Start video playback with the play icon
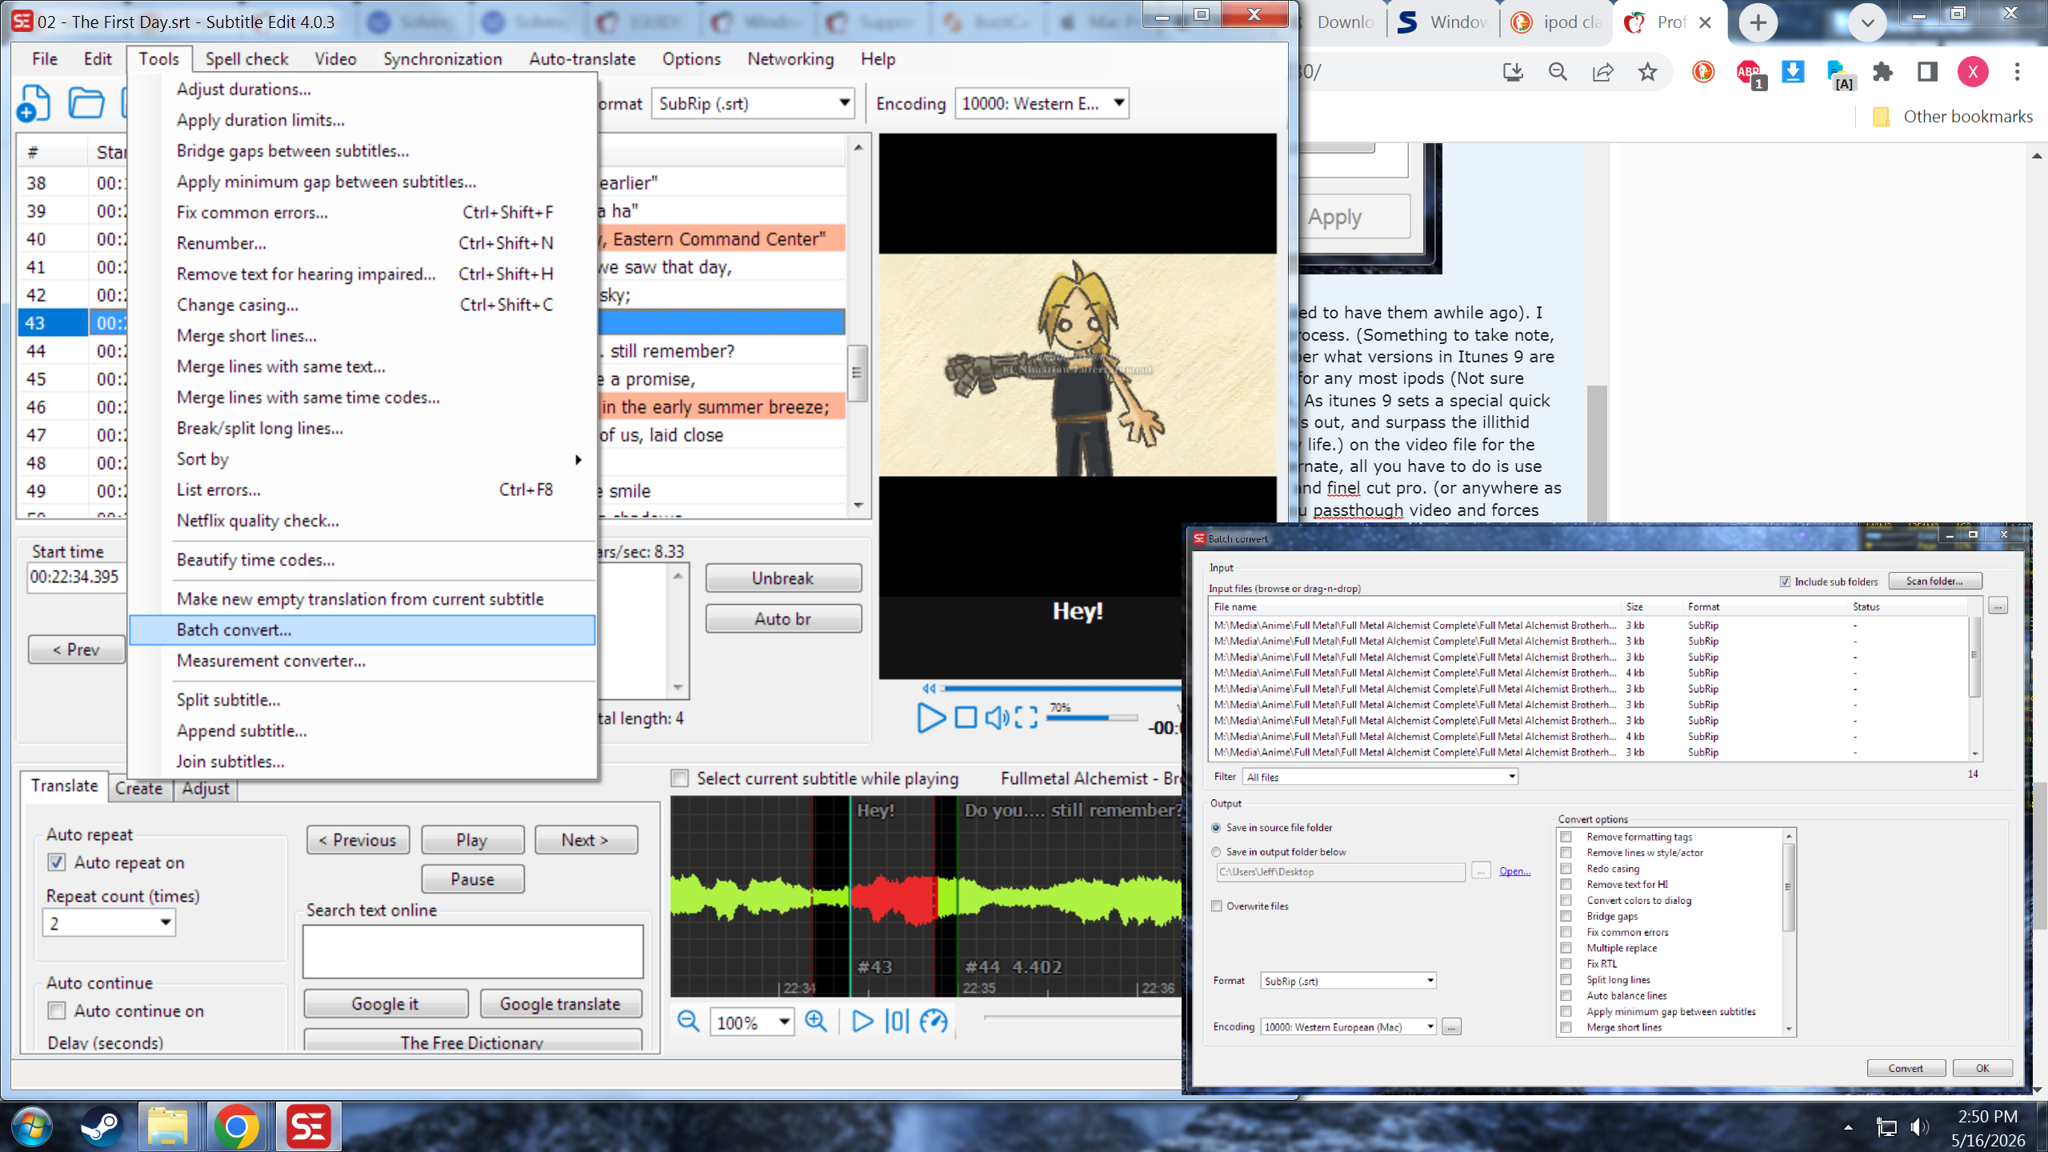This screenshot has height=1152, width=2048. tap(930, 718)
